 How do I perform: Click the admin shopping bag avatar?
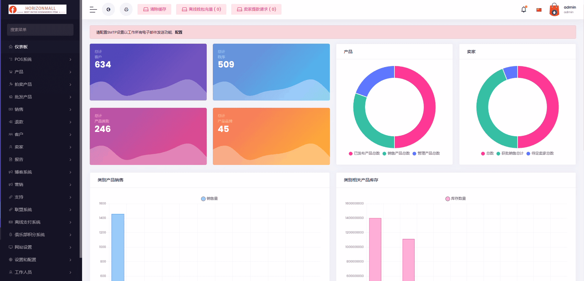coord(554,9)
